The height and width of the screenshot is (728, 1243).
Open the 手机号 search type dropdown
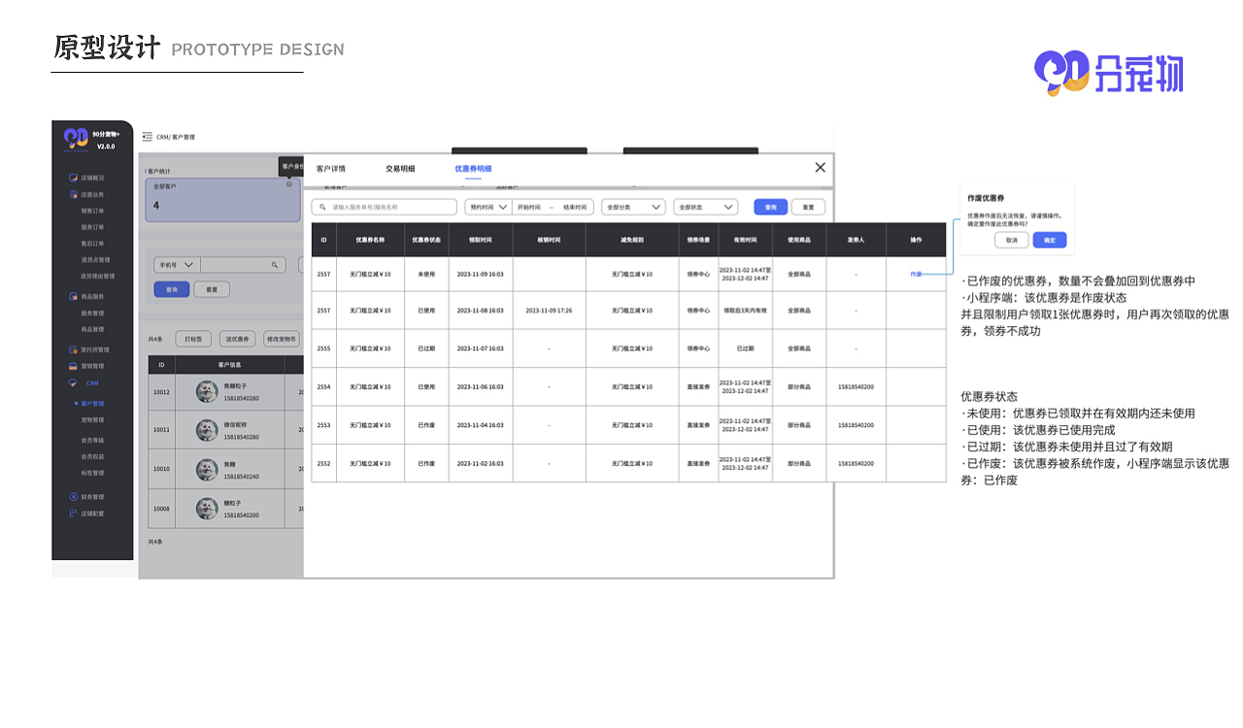177,264
